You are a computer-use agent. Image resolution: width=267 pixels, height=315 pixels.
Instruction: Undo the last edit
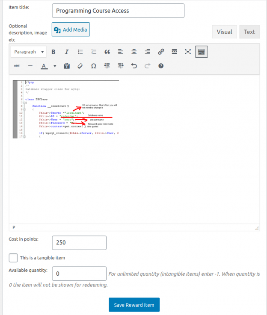[x=134, y=66]
